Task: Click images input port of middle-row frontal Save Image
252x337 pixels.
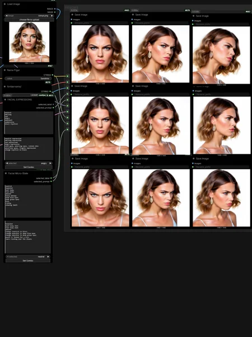Action: pos(72,91)
